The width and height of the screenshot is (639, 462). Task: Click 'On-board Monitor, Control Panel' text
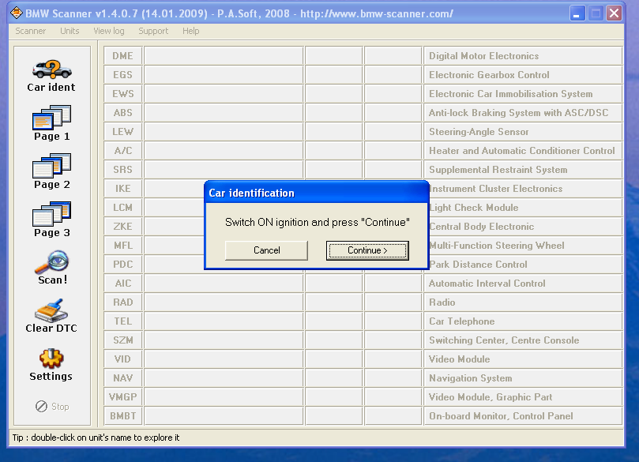coord(501,415)
